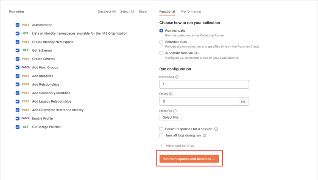Uncheck the Get Schemas request
This screenshot has height=180, width=318.
(17, 50)
